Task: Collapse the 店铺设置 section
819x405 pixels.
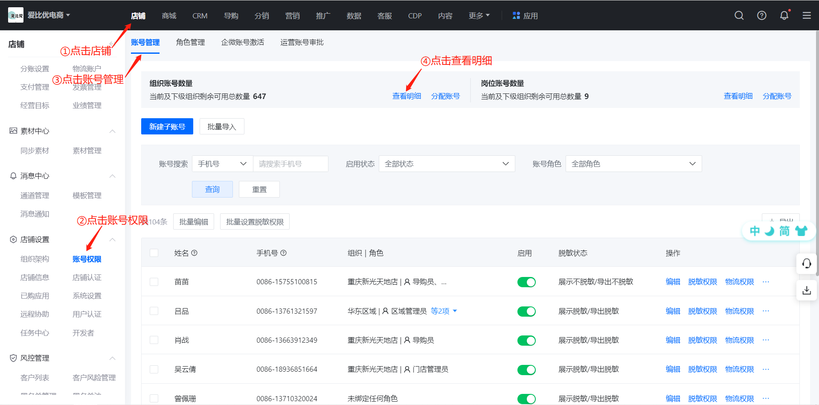Action: tap(113, 239)
